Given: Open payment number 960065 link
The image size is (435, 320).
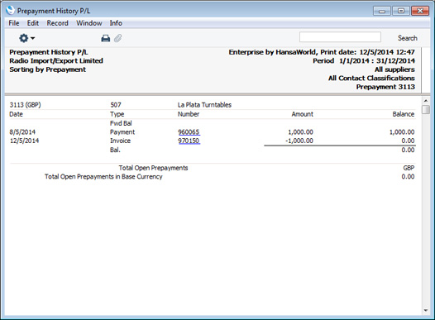Looking at the screenshot, I should click(189, 132).
